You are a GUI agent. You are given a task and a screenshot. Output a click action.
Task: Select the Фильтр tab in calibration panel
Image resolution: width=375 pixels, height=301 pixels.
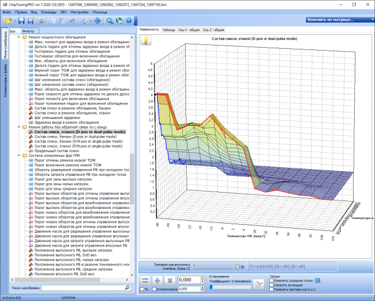click(x=30, y=31)
